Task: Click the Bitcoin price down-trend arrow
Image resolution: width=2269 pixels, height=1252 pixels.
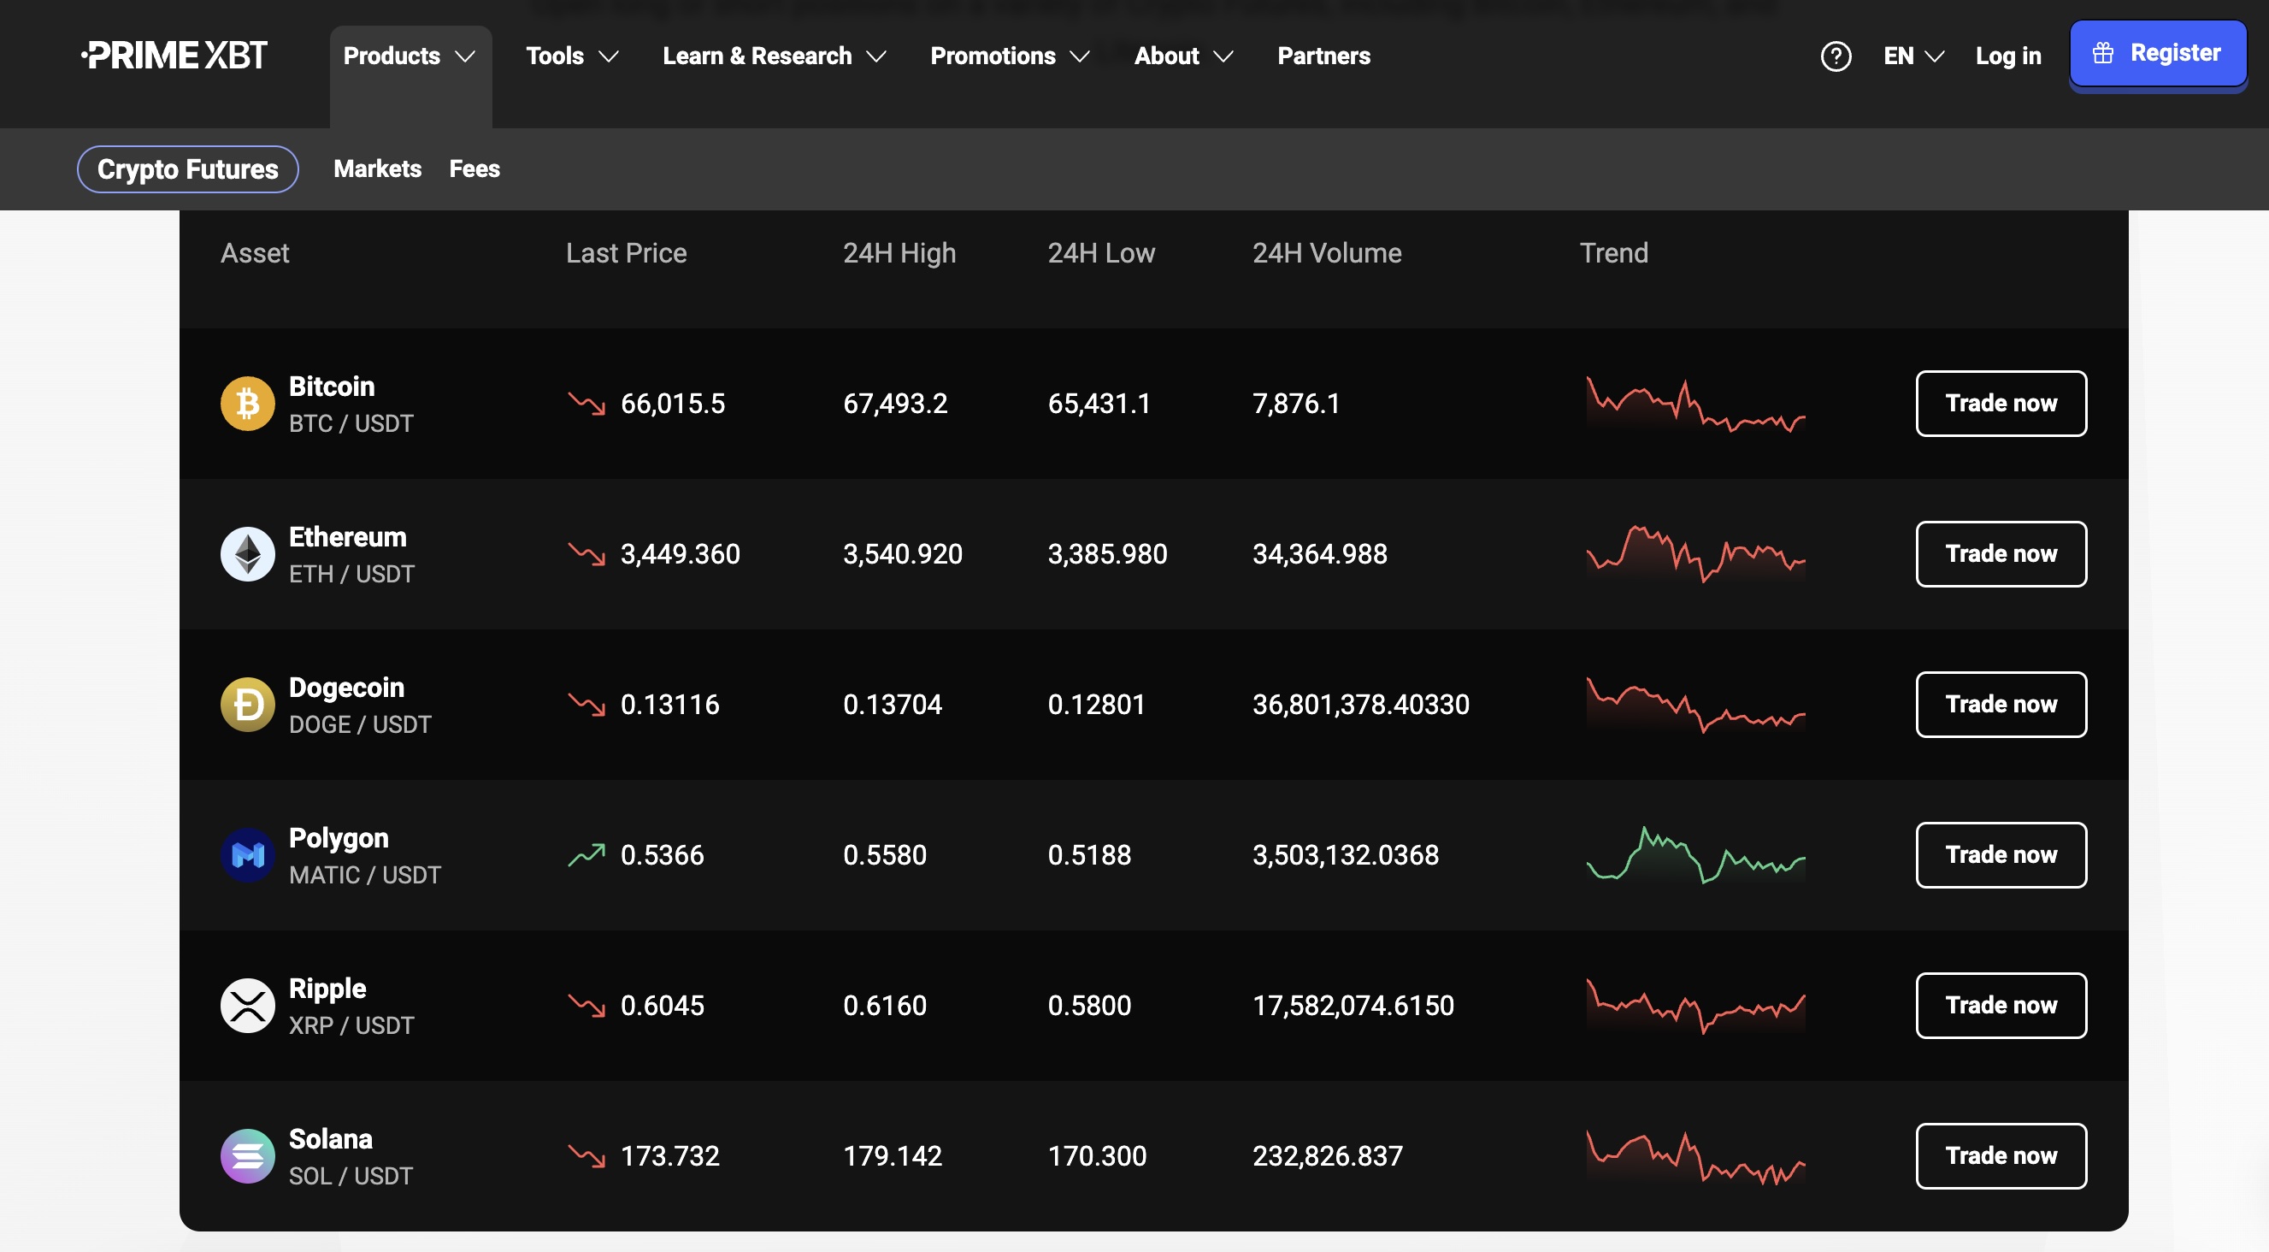Action: pyautogui.click(x=586, y=404)
